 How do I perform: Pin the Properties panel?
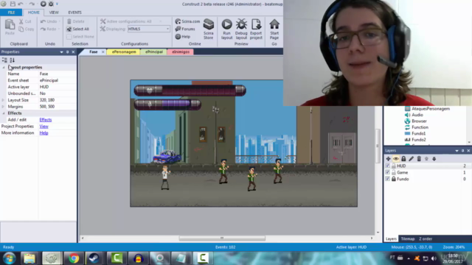click(67, 52)
